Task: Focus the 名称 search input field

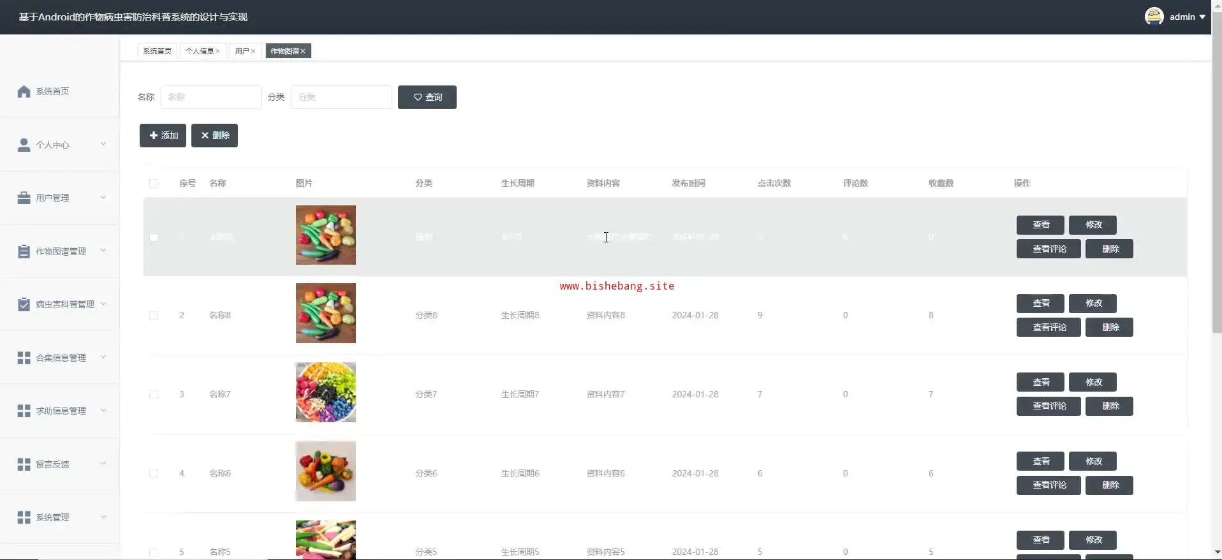Action: [x=211, y=97]
